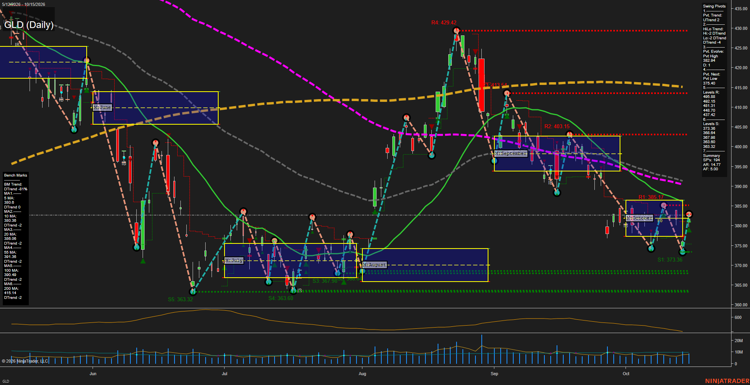
Task: Click the 430.00 price axis label
Action: click(741, 28)
